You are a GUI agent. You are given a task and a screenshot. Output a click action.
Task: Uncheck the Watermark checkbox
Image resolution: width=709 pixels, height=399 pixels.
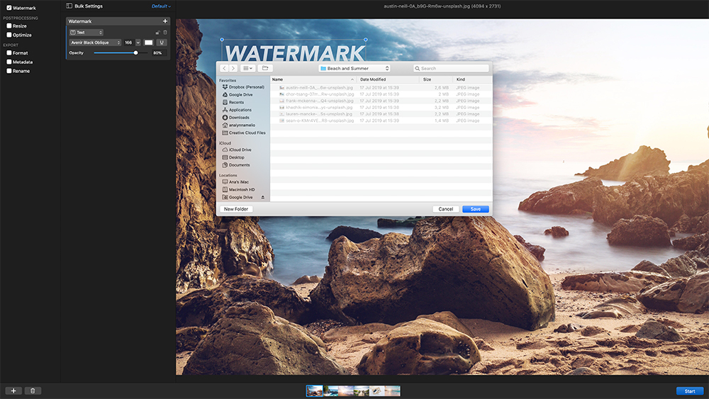coord(9,8)
